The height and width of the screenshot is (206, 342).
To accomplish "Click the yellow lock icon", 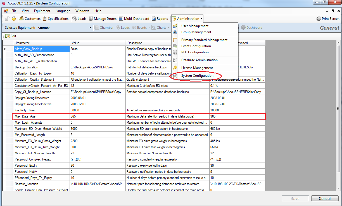I will (14, 19).
